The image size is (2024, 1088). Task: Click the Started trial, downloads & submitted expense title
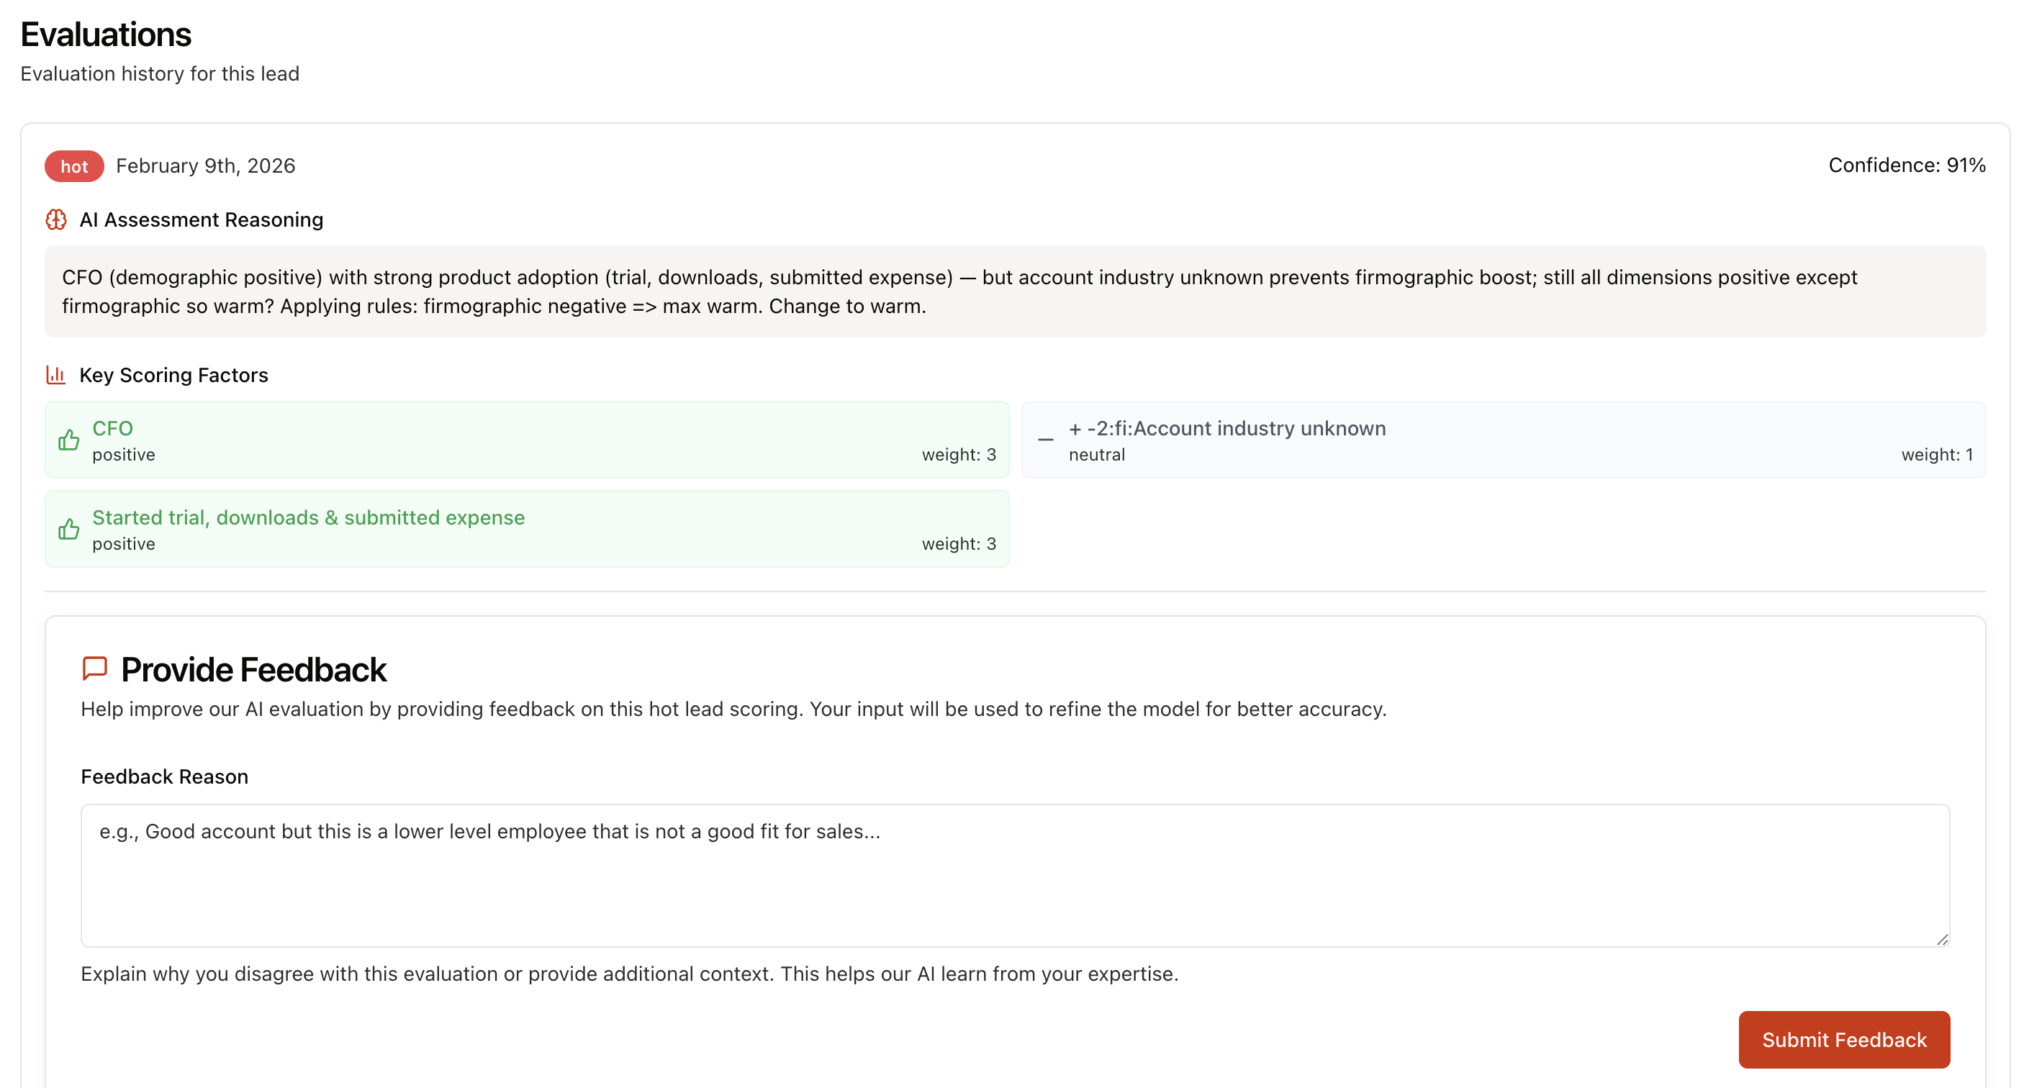(308, 517)
